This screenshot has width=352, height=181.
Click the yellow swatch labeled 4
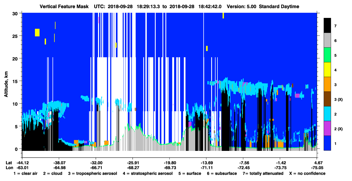tap(327, 70)
